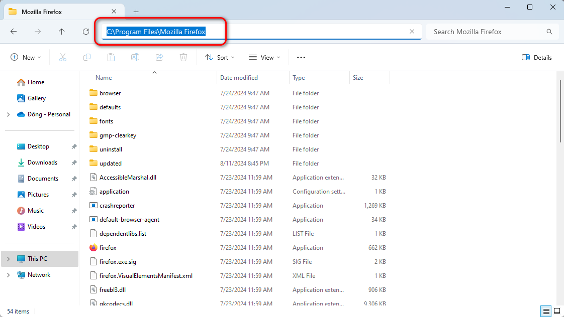Image resolution: width=564 pixels, height=317 pixels.
Task: Cut the selected item
Action: [x=63, y=58]
